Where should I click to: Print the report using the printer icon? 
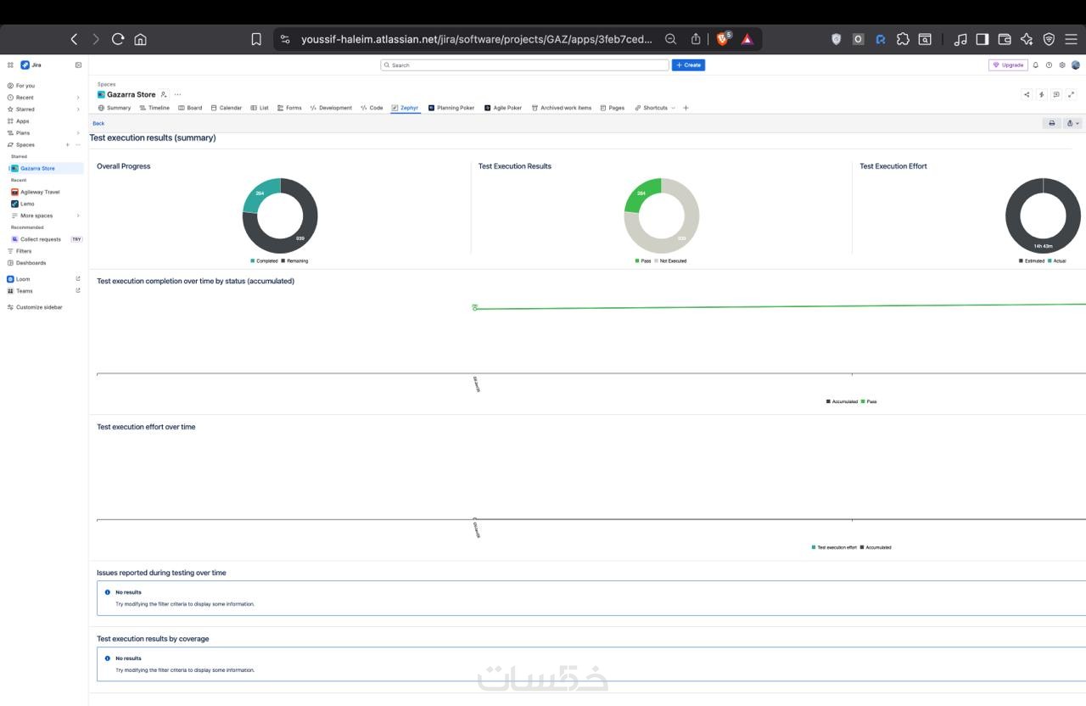1052,123
